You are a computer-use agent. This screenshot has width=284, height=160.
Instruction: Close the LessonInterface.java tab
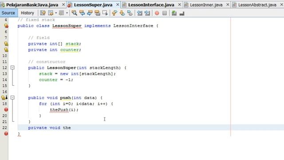click(179, 4)
